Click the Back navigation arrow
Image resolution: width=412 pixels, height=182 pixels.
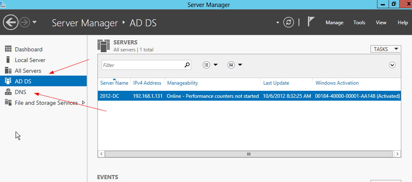11,23
